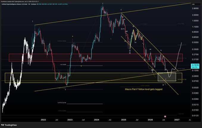Click the 2023 label on time axis
The width and height of the screenshot is (202, 128).
70,120
